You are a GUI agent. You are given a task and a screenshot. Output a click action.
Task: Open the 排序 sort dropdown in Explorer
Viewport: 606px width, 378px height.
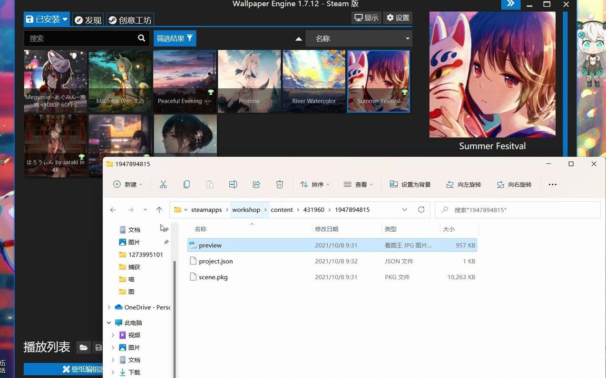click(314, 184)
